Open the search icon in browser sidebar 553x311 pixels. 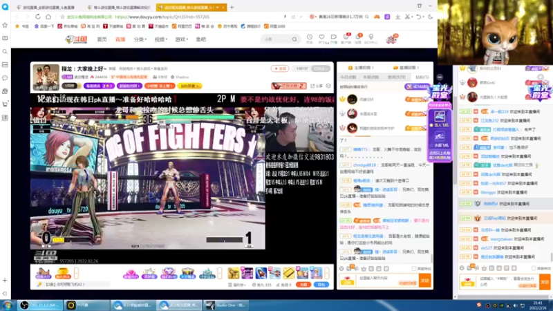(5, 51)
